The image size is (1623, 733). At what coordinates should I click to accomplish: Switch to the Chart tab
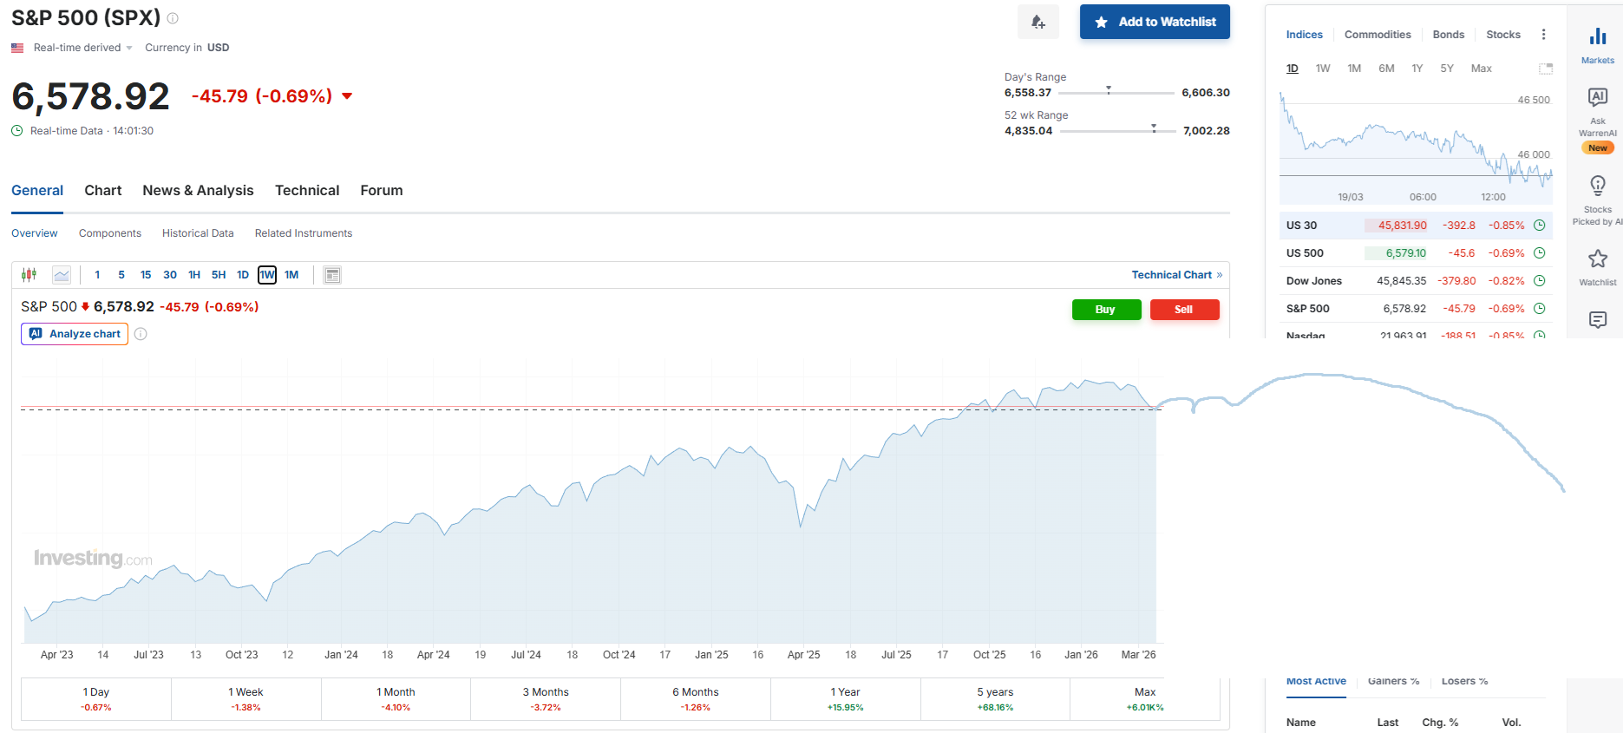coord(103,191)
